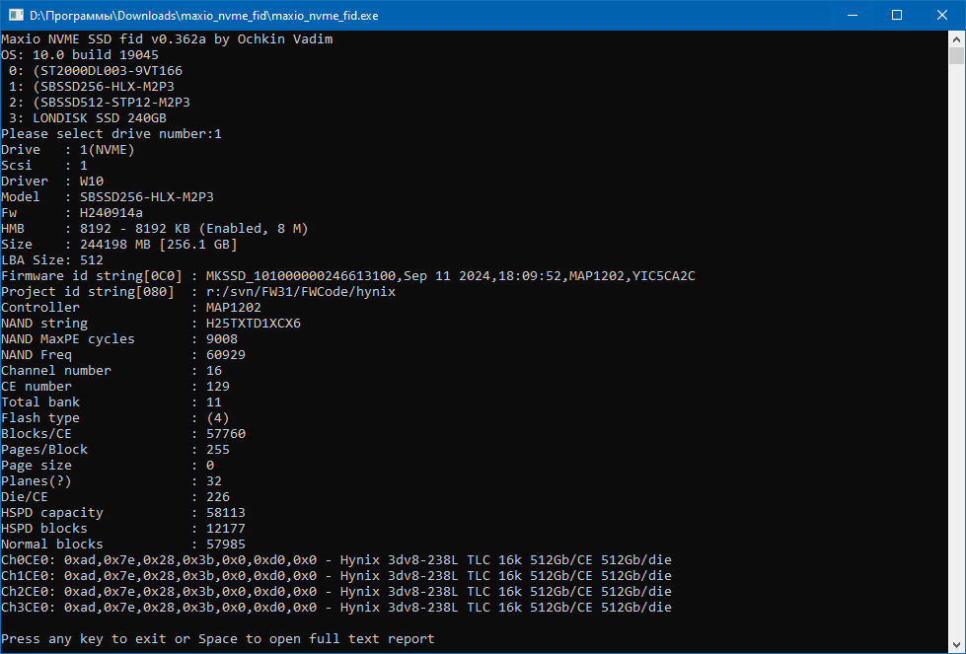Click the 'Scsi : 1' line

tap(44, 165)
